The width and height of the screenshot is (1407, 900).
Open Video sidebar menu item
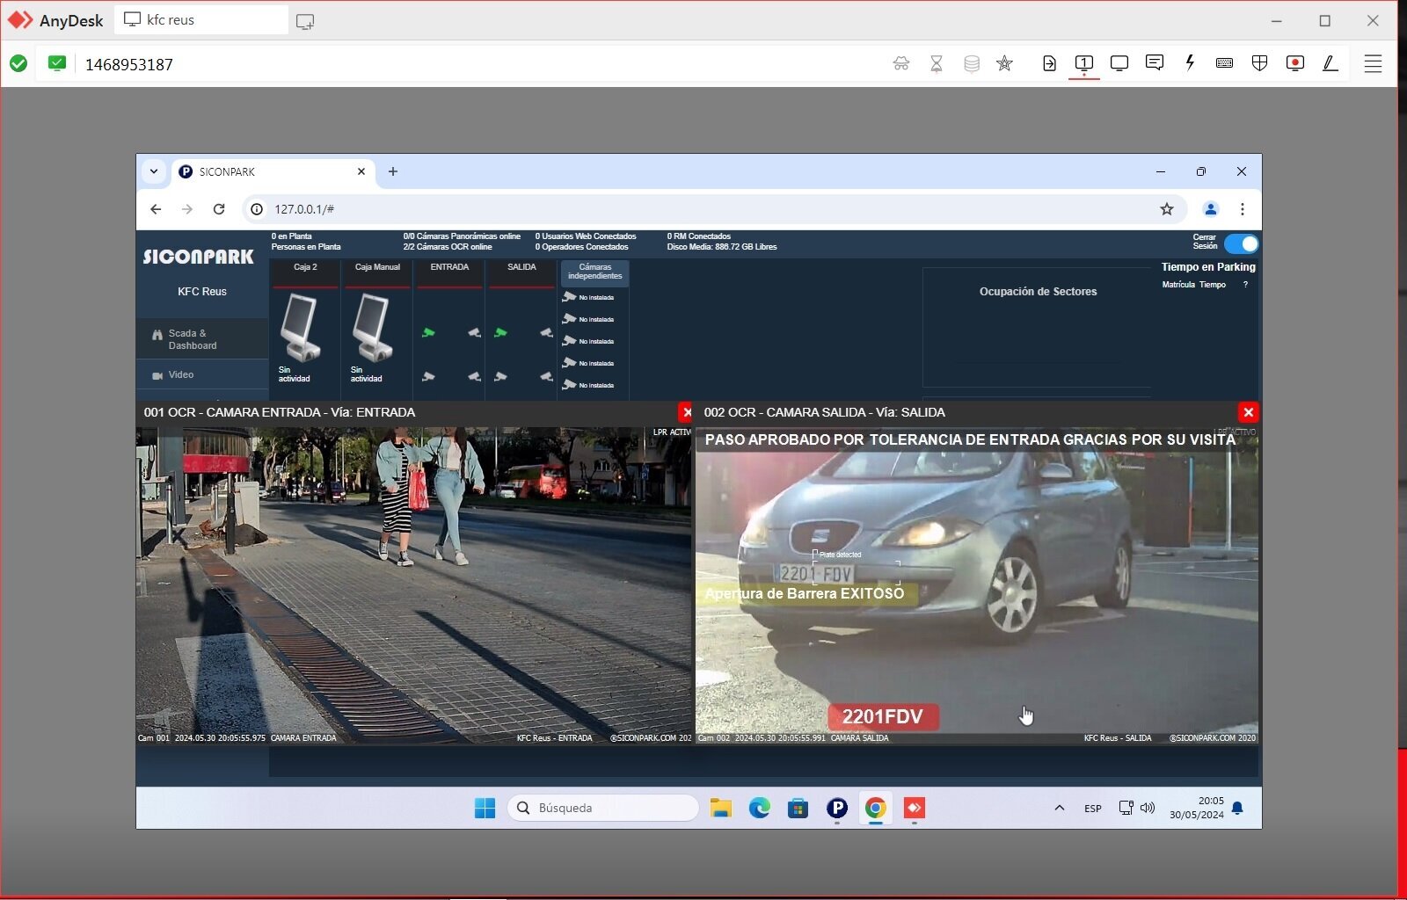(x=180, y=375)
